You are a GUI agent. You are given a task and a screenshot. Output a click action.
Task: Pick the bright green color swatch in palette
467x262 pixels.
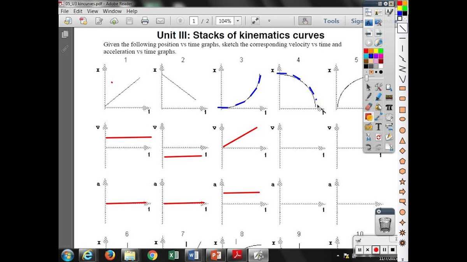[381, 51]
